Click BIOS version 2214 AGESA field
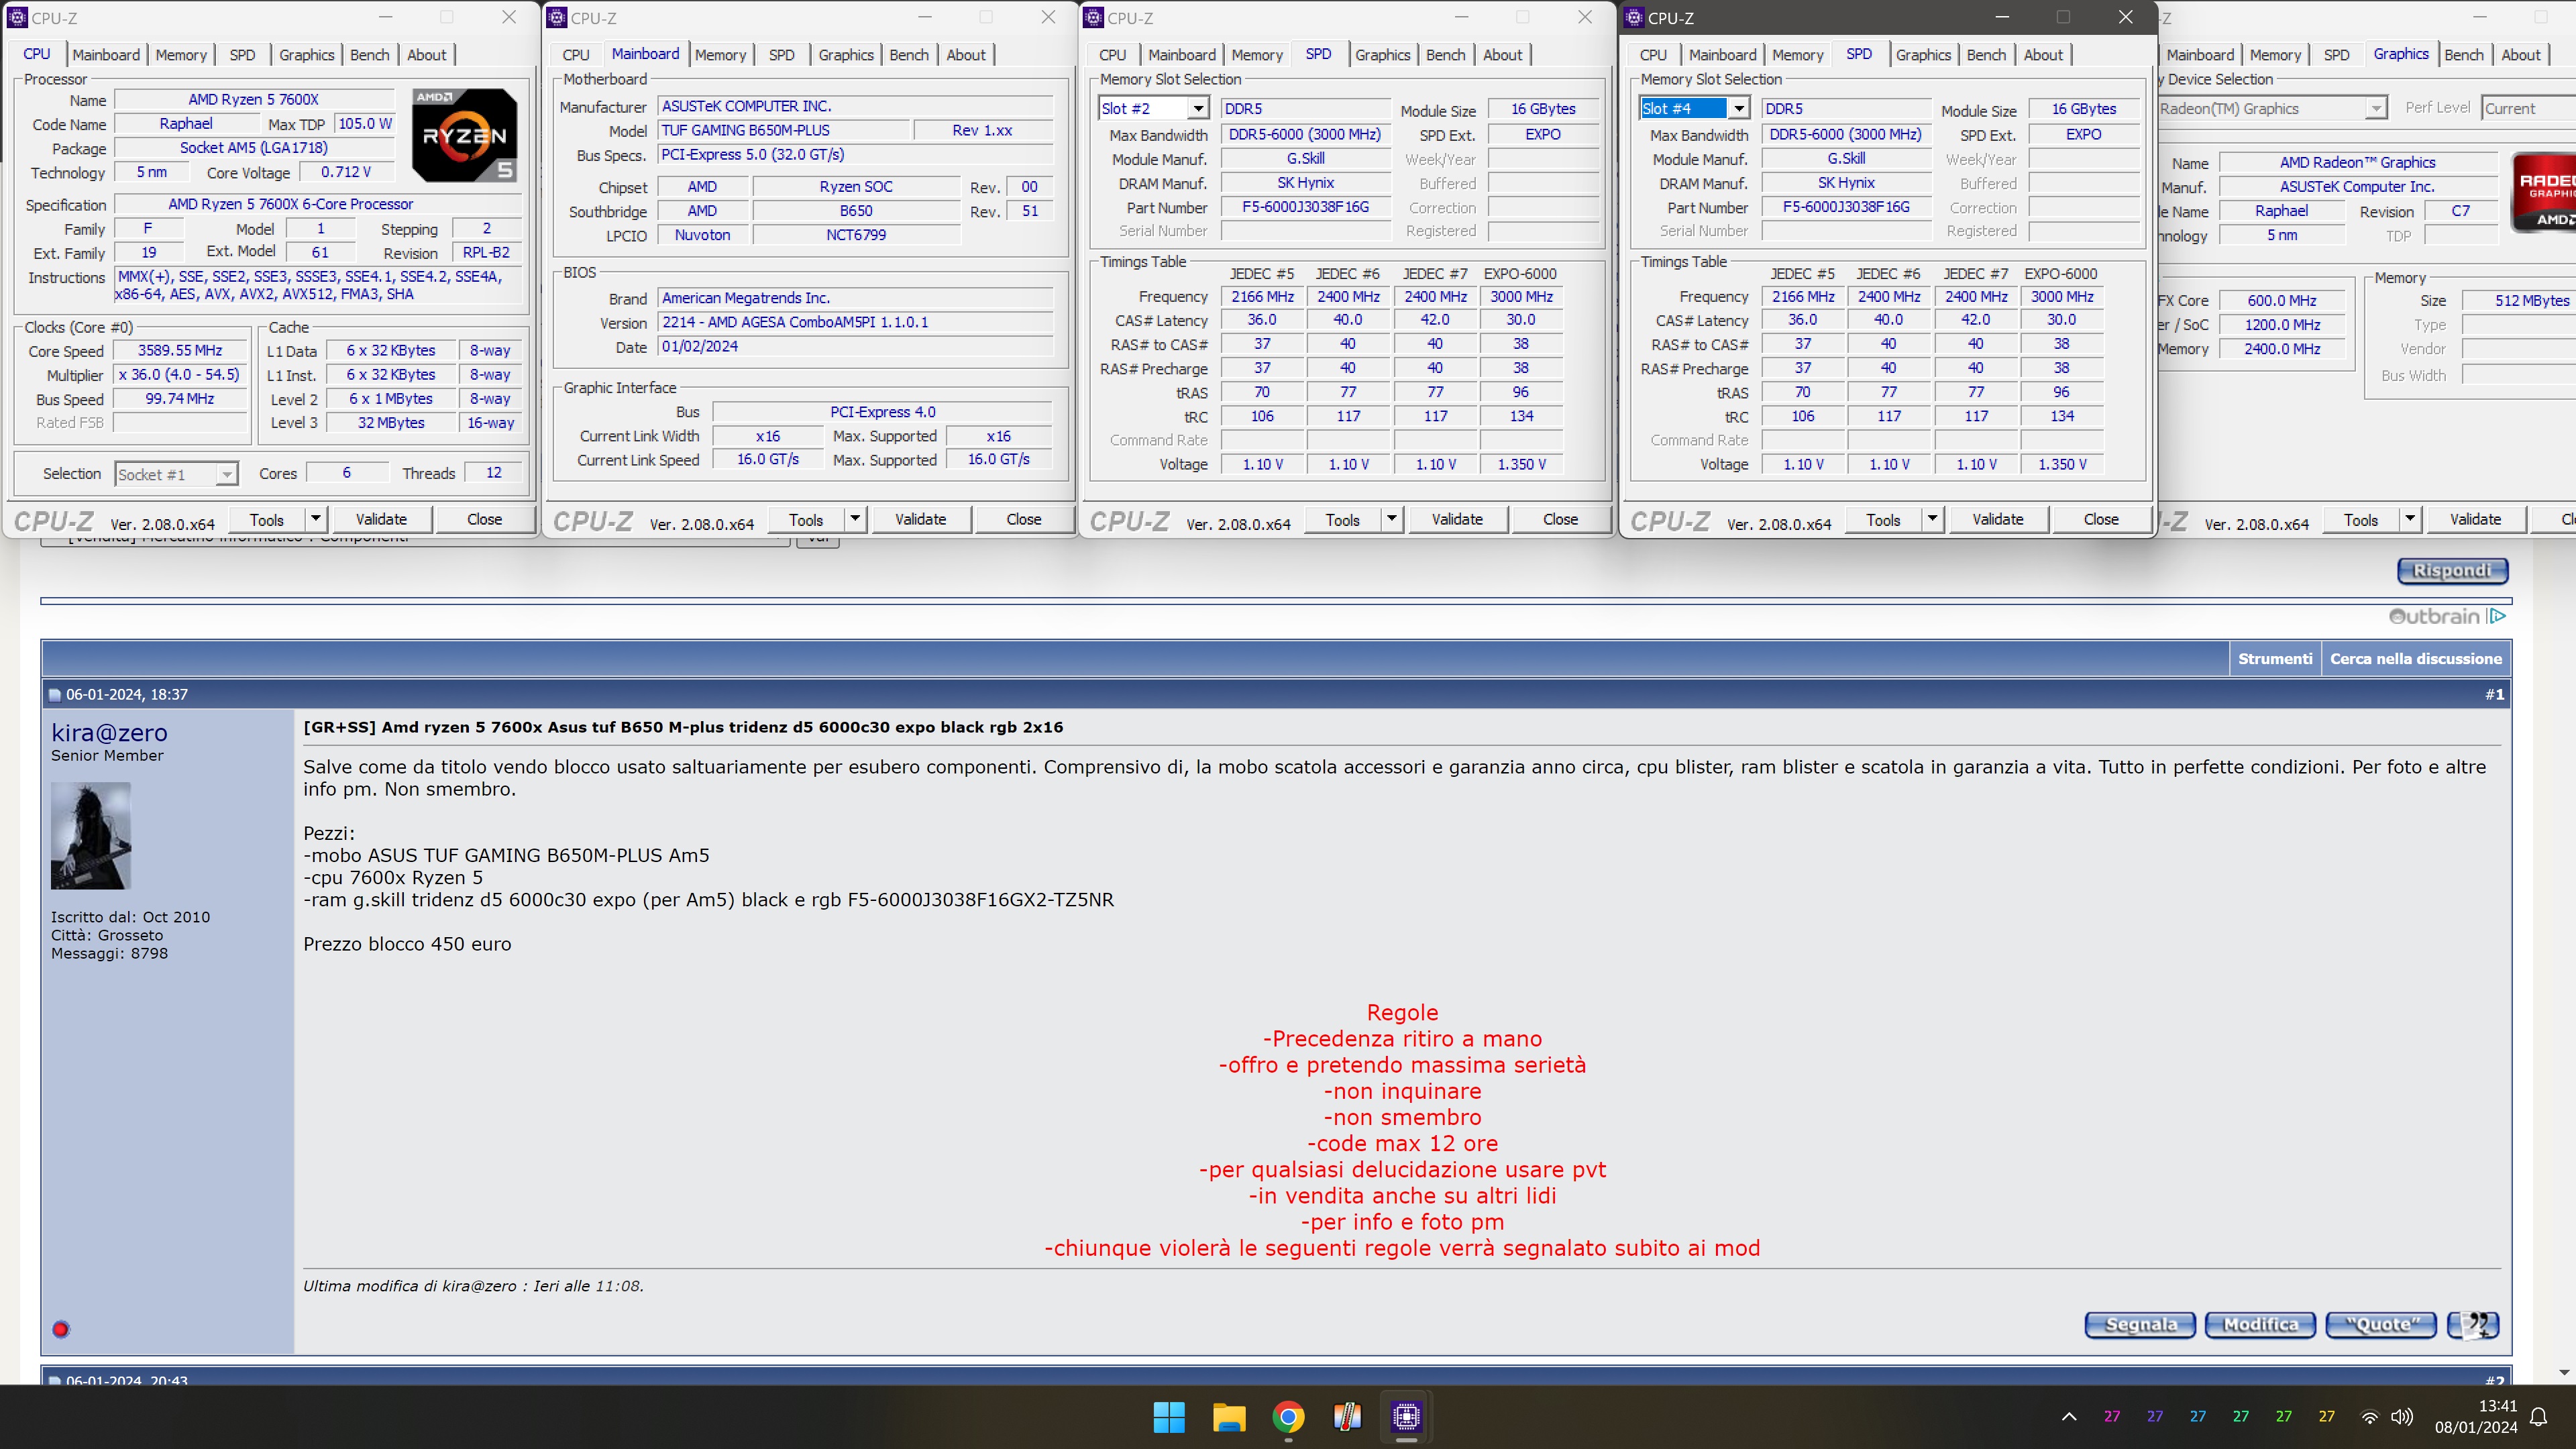 [856, 322]
